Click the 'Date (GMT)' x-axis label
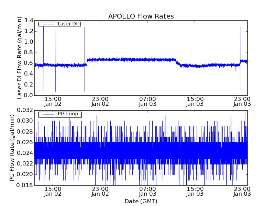Viewport: 275px width, 206px height. click(141, 201)
